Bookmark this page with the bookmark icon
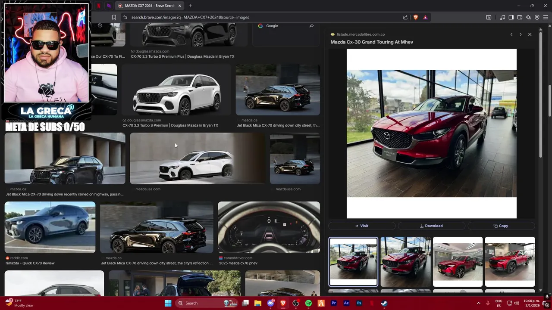Screen dimensions: 552x310 [x=114, y=17]
